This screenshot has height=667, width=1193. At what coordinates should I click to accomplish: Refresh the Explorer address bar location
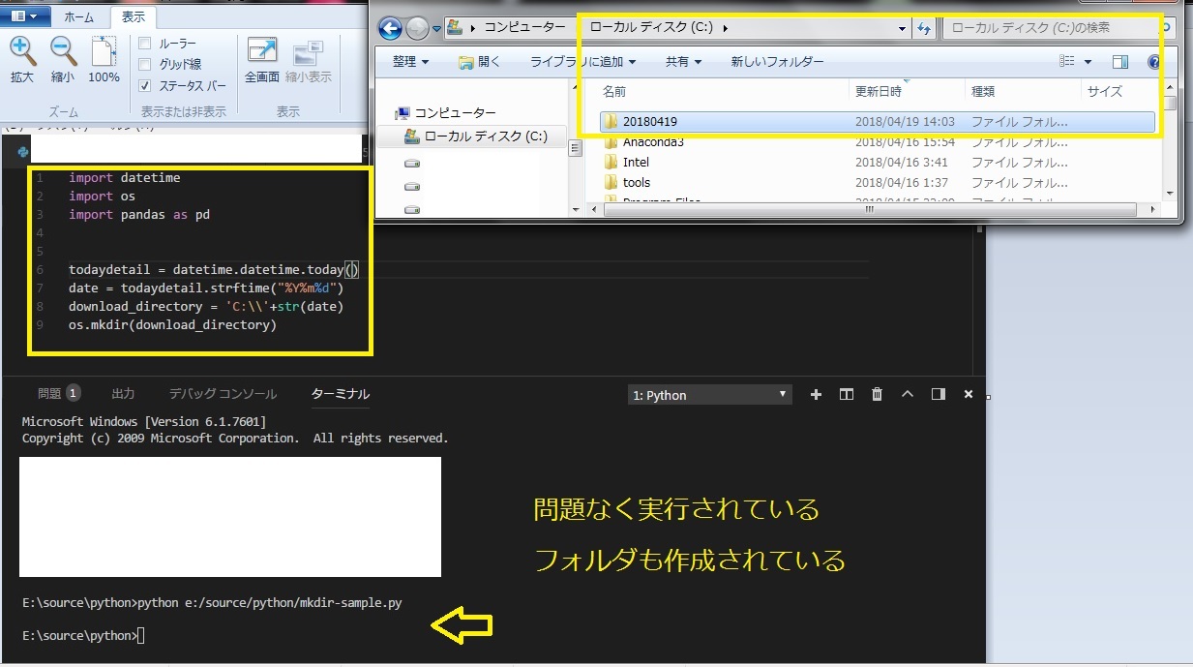(x=924, y=28)
